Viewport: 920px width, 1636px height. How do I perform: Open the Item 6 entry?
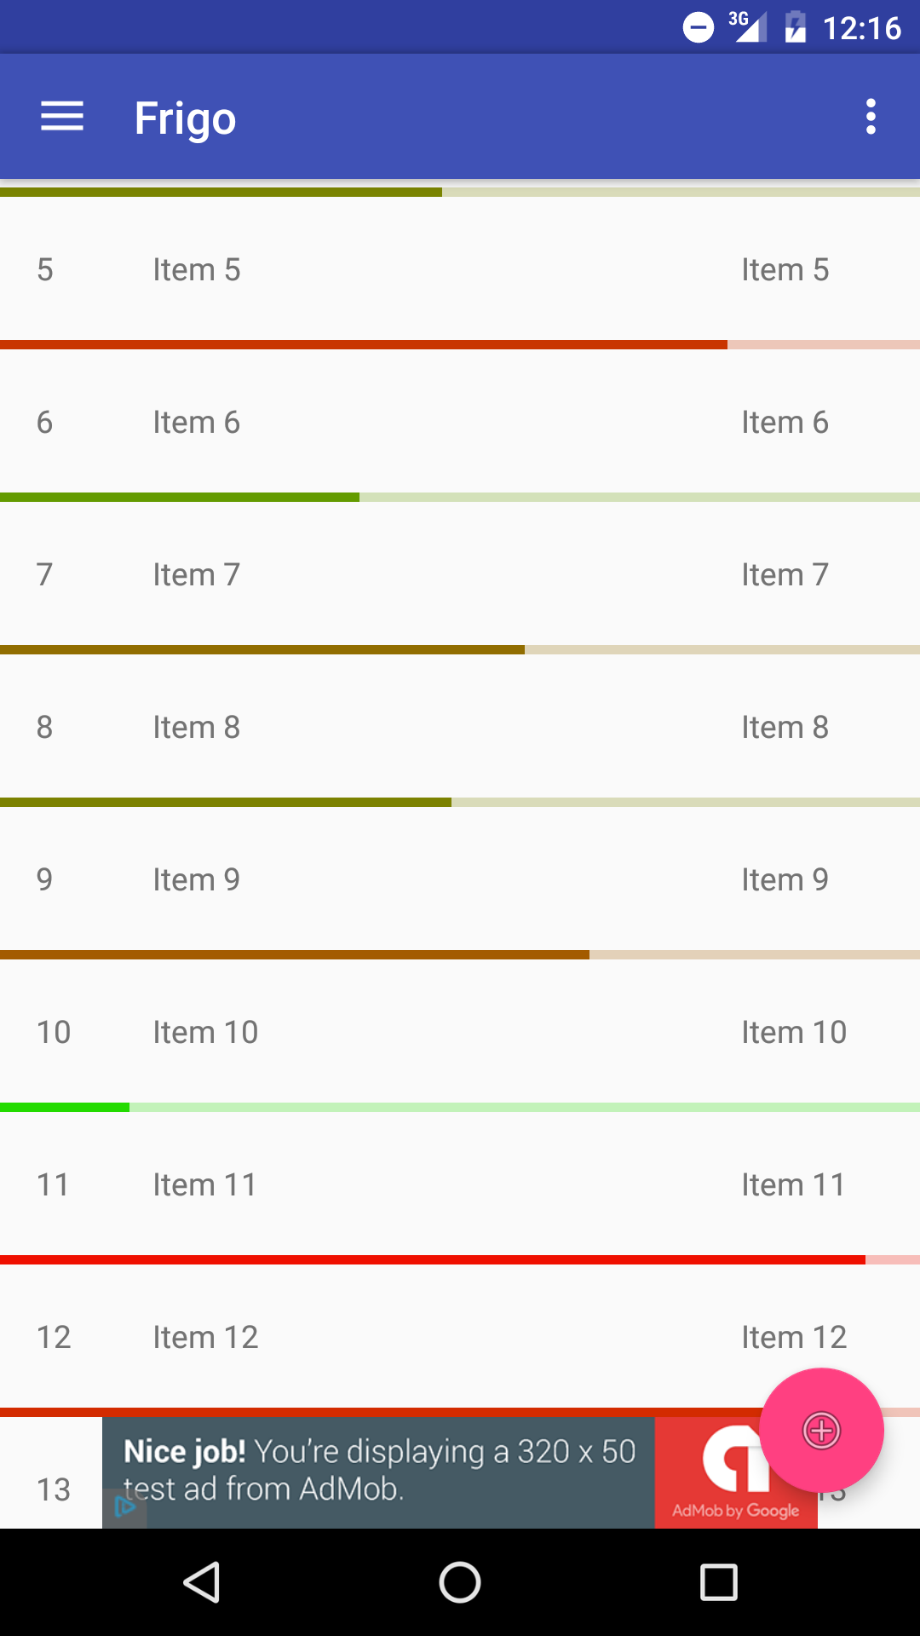pyautogui.click(x=460, y=423)
